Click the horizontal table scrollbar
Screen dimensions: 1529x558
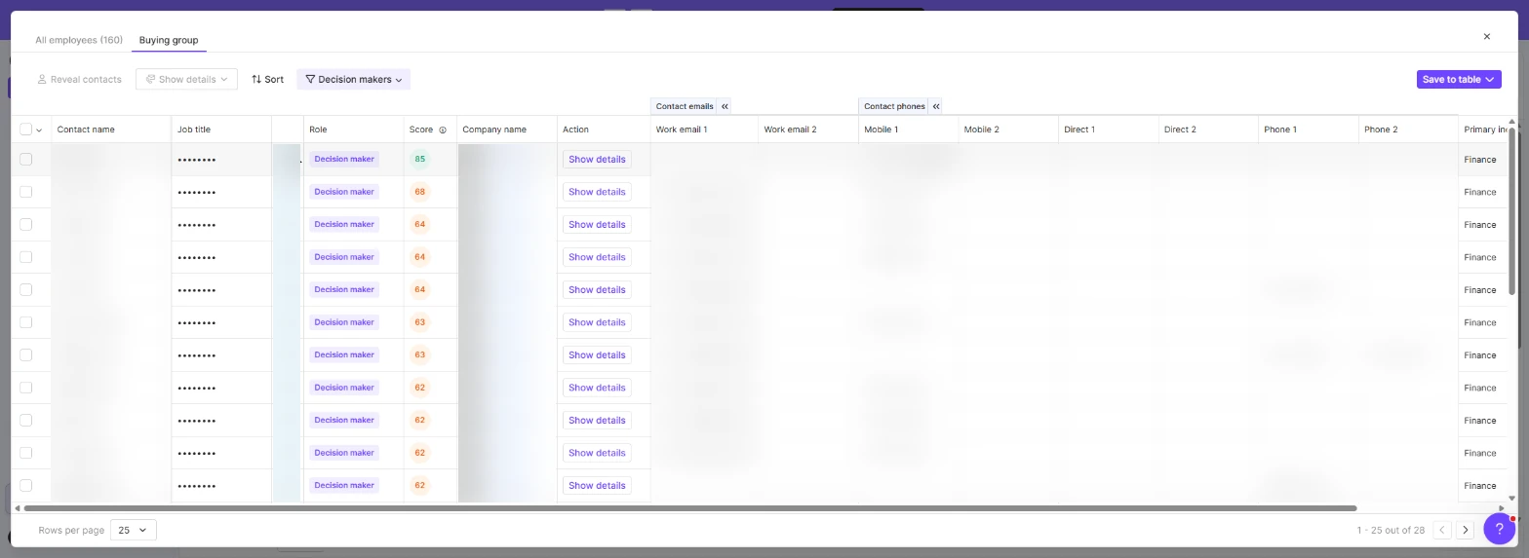click(x=689, y=508)
